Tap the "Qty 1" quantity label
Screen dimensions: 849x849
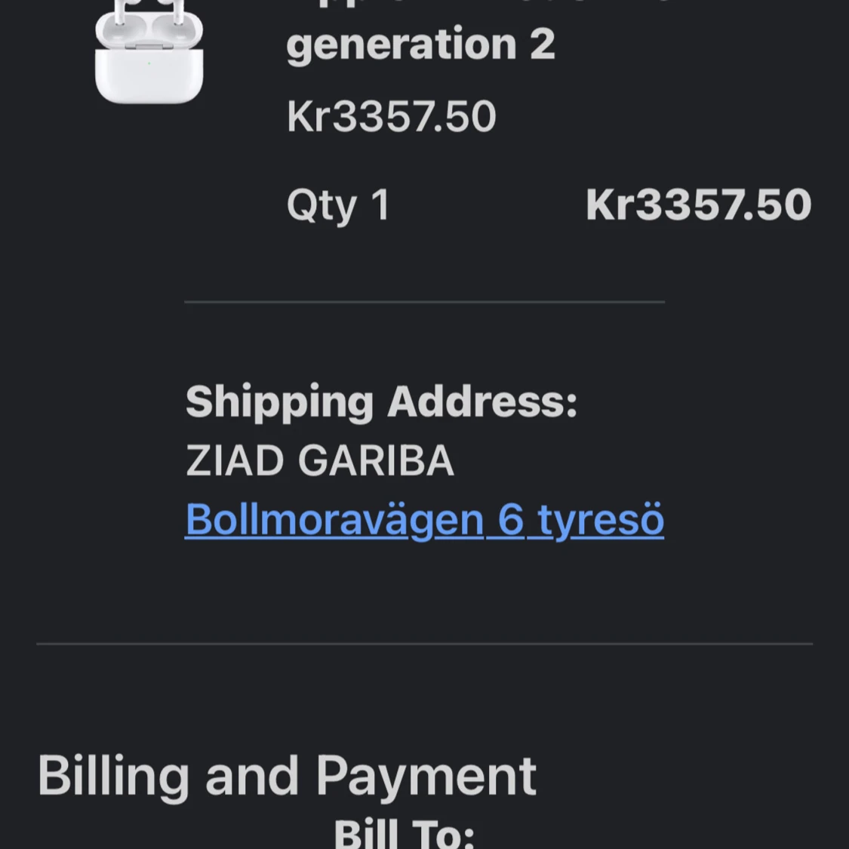[x=338, y=205]
